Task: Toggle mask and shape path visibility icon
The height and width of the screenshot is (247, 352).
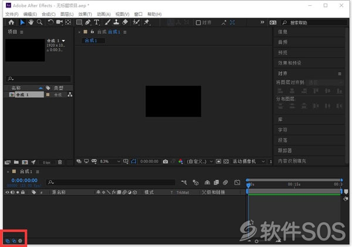Action: point(134,161)
